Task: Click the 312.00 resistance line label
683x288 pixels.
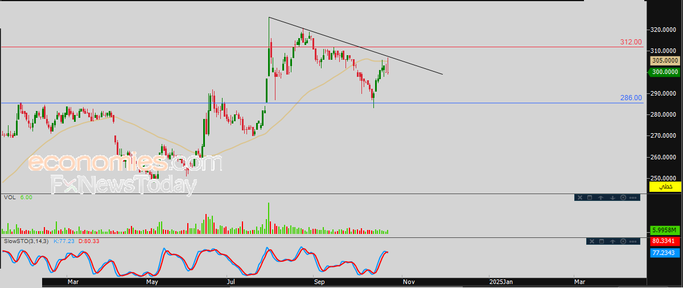Action: coord(631,42)
